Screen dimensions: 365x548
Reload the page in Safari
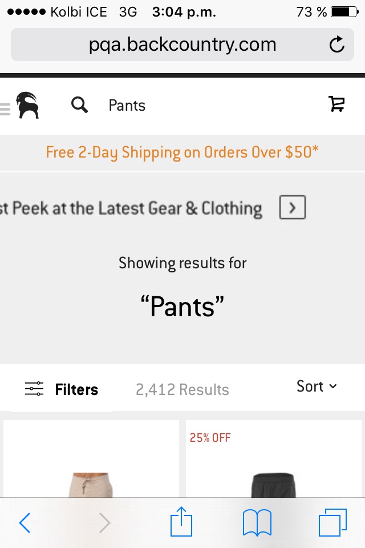[x=337, y=45]
